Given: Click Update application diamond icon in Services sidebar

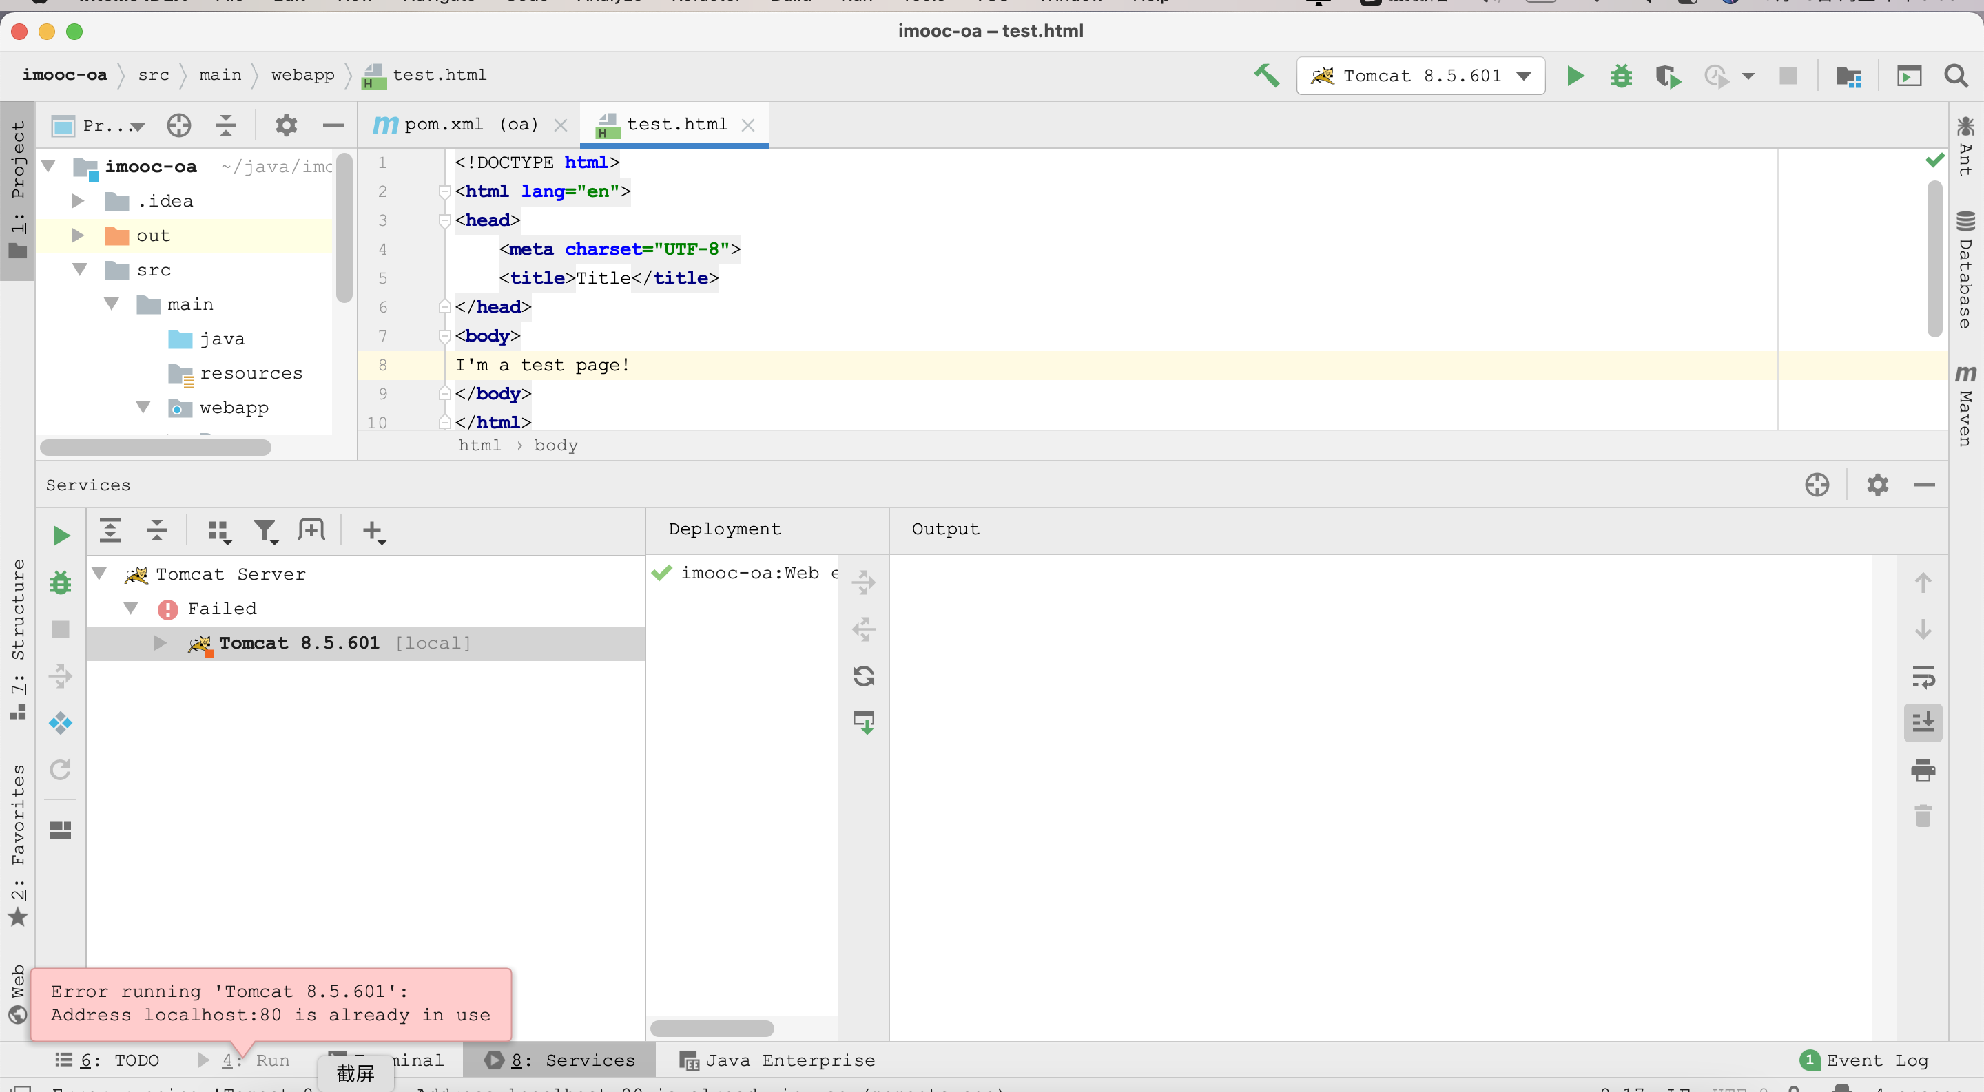Looking at the screenshot, I should pyautogui.click(x=61, y=723).
